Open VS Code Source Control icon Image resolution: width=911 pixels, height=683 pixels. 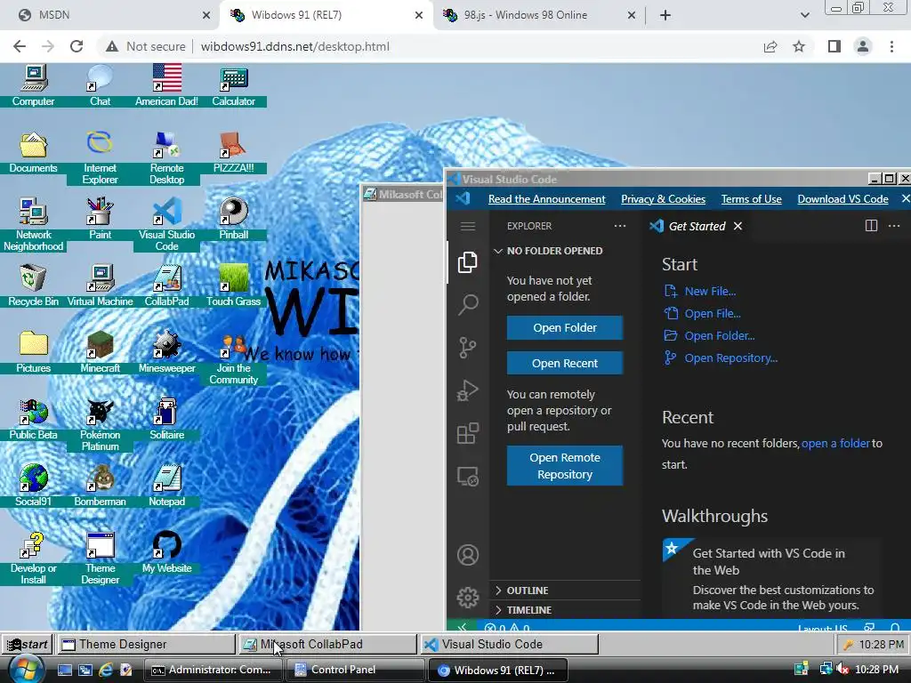[x=468, y=348]
